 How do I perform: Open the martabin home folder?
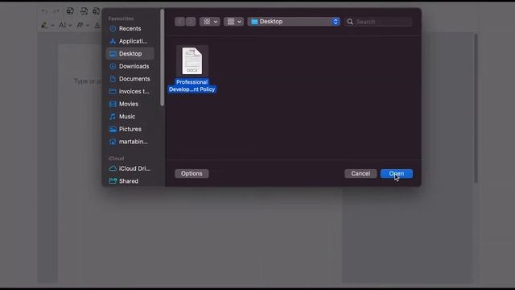(130, 142)
